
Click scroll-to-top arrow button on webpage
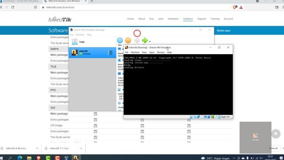tap(276, 134)
